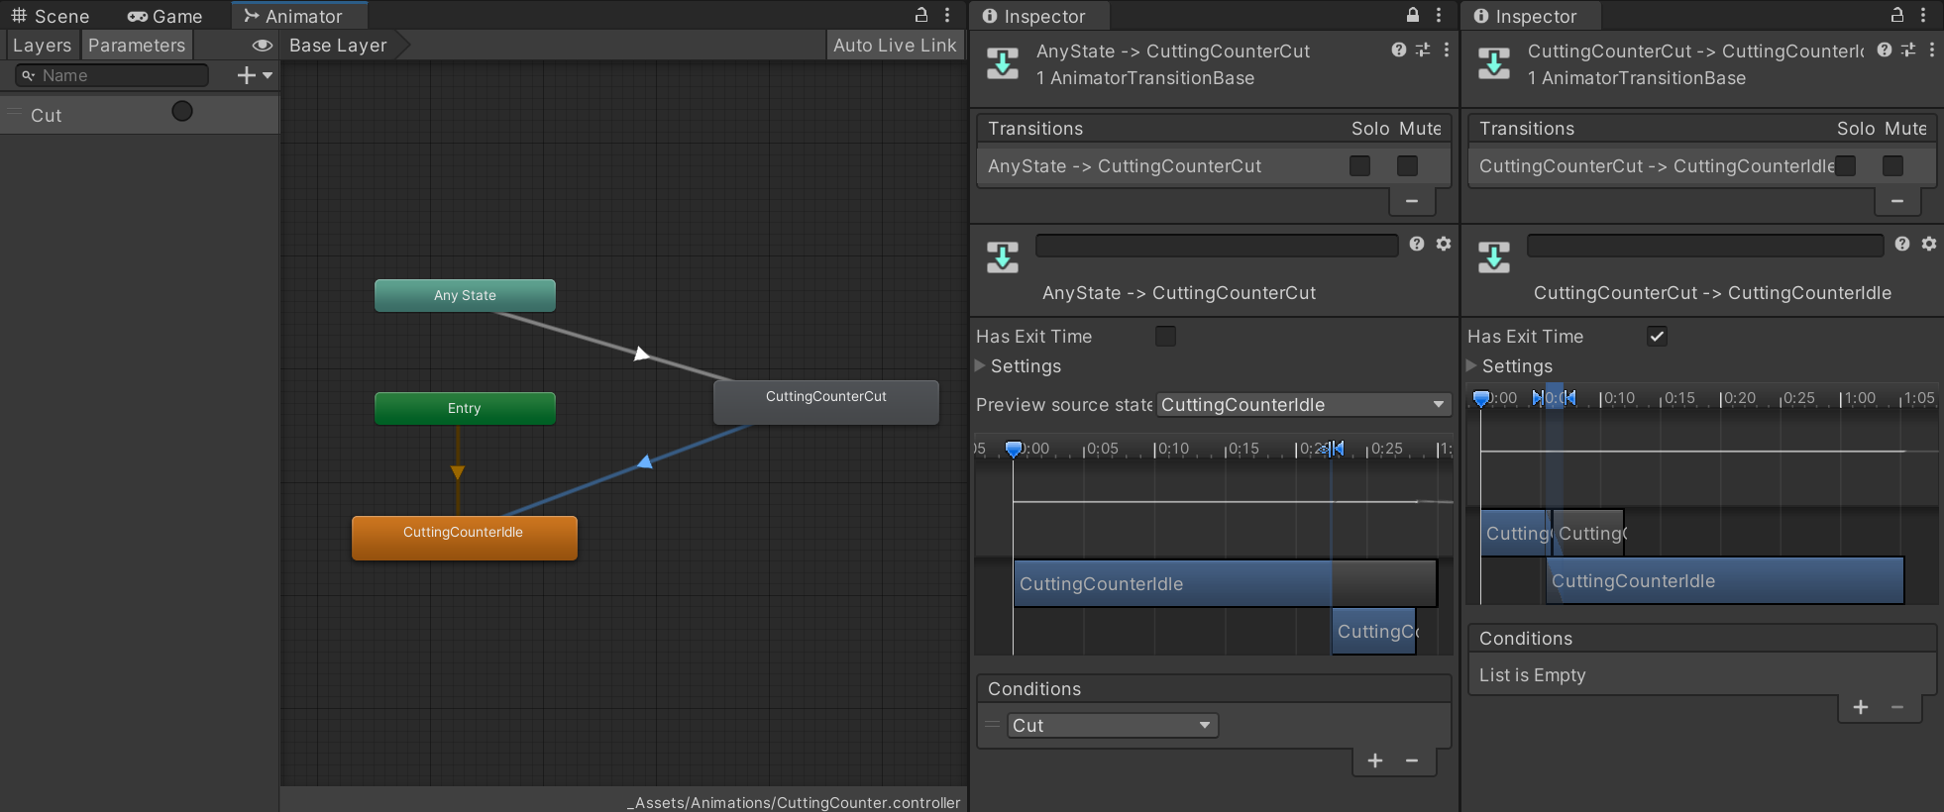Open second Inspector panel options menu
The height and width of the screenshot is (812, 1944).
pos(1923,15)
